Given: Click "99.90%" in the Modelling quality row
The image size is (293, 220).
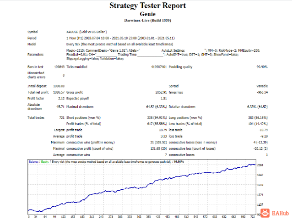Looking at the screenshot, I should [x=262, y=67].
